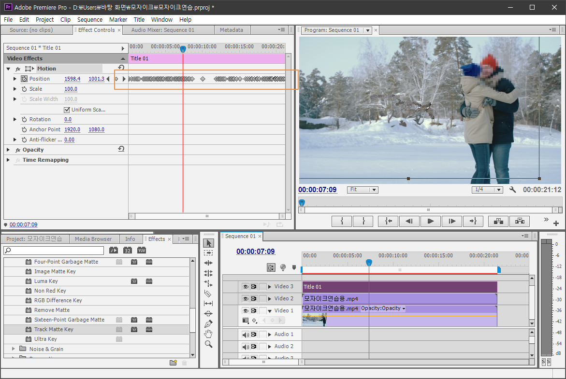Image resolution: width=566 pixels, height=379 pixels.
Task: Click Mark Out button in Program monitor
Action: 363,221
